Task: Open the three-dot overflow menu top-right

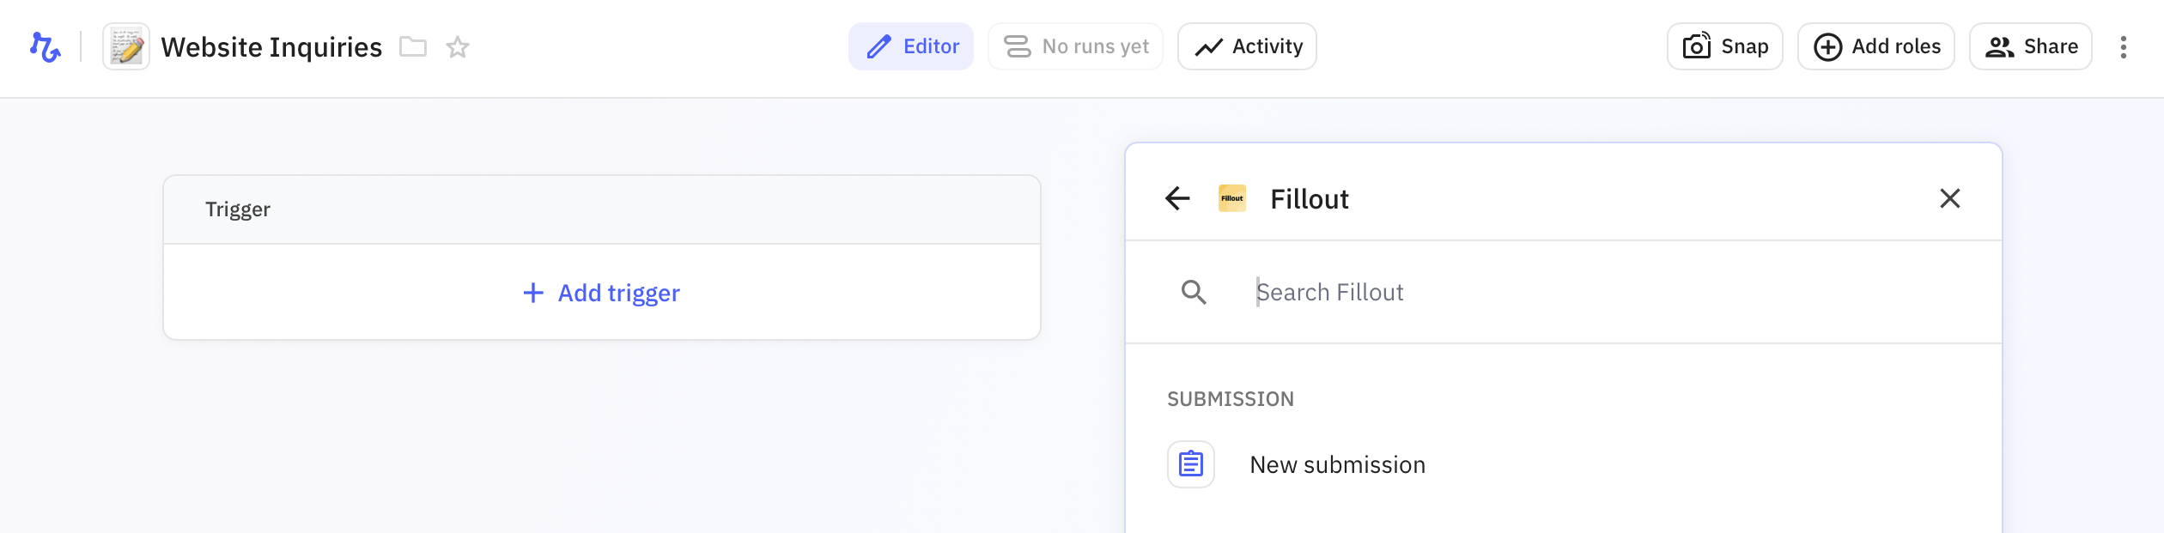Action: coord(2124,46)
